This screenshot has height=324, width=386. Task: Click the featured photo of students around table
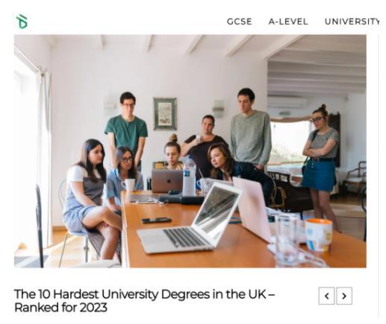pos(190,151)
